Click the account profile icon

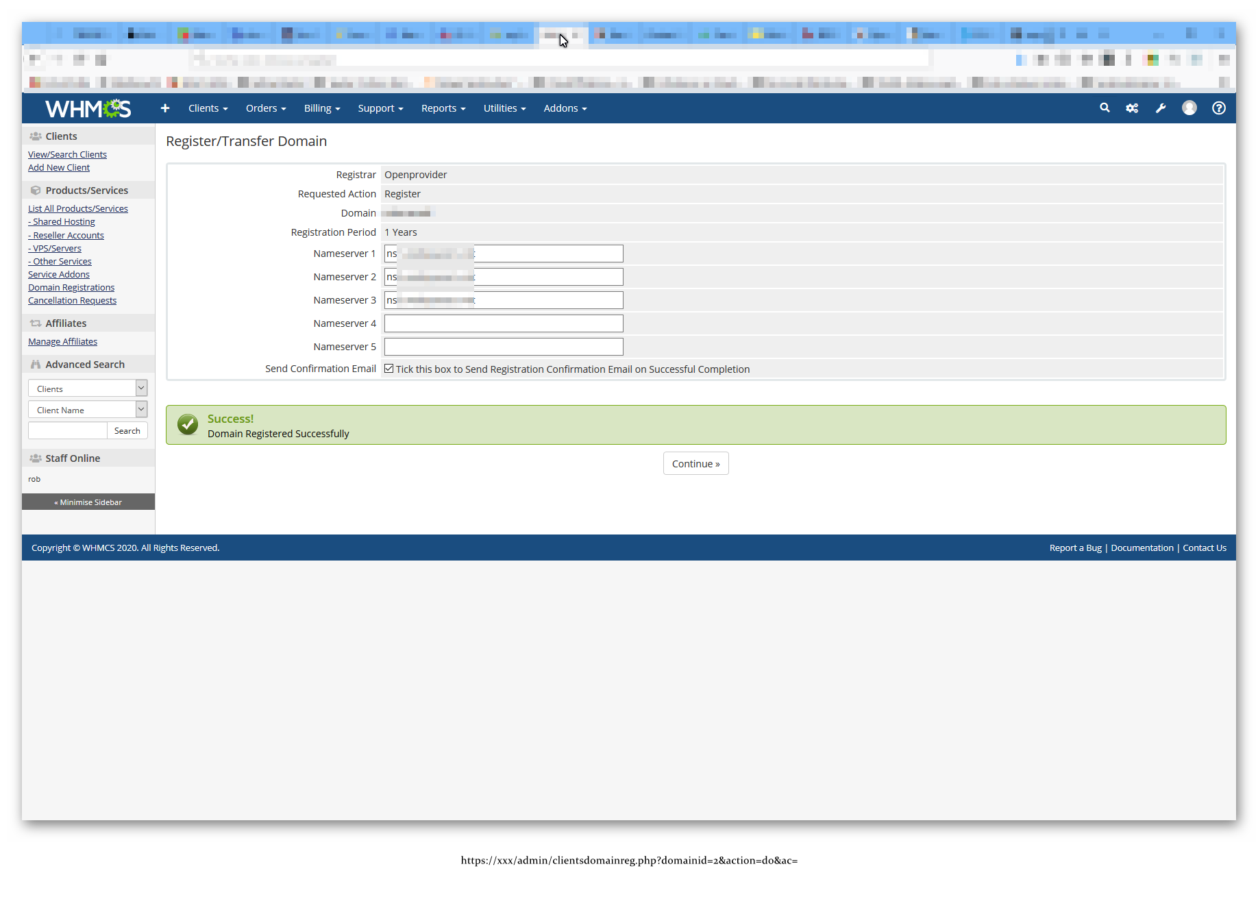(1189, 108)
